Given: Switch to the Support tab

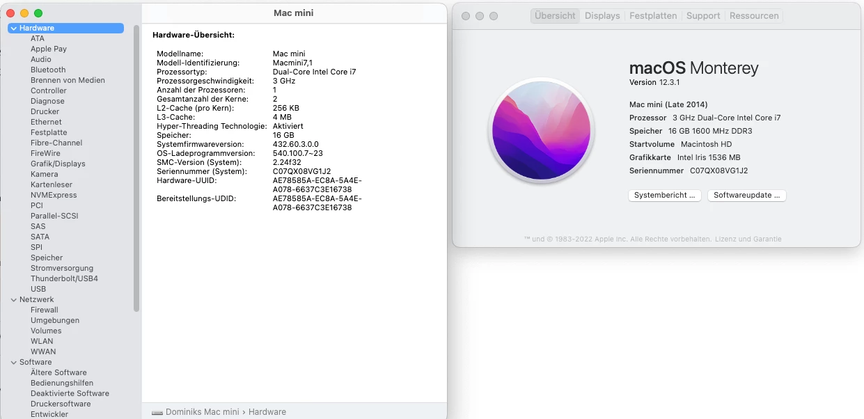Looking at the screenshot, I should tap(703, 15).
